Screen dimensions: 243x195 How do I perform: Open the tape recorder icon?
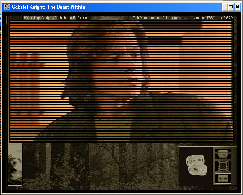223,178
